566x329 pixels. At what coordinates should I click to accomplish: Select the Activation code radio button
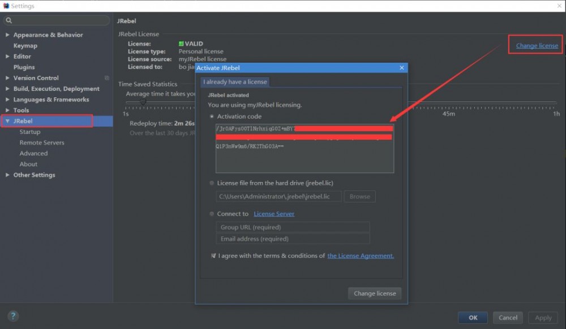(213, 115)
